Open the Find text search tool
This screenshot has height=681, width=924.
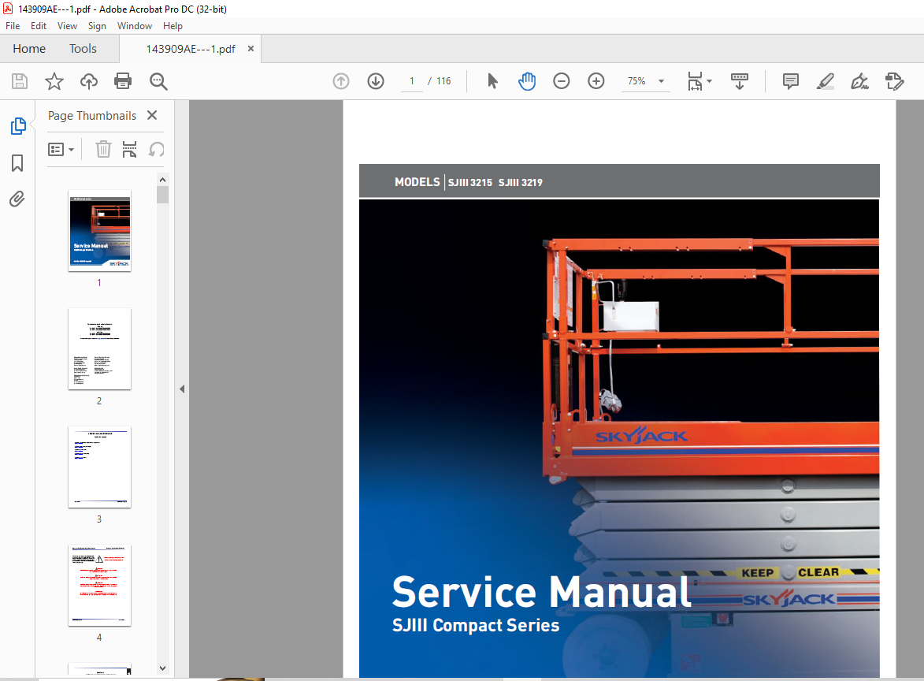[158, 81]
